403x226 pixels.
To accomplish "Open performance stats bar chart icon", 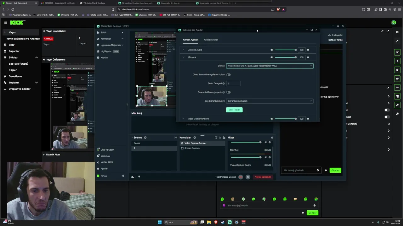I will pyautogui.click(x=133, y=177).
